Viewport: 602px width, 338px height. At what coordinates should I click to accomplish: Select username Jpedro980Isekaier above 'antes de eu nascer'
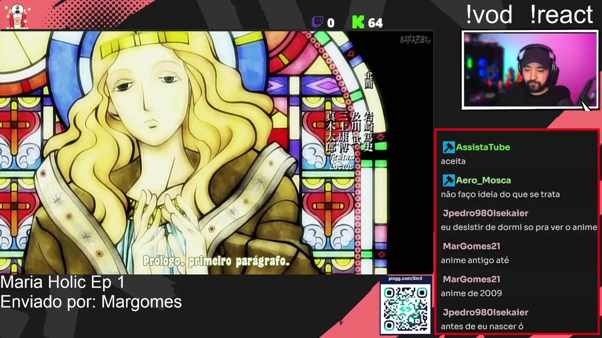485,312
